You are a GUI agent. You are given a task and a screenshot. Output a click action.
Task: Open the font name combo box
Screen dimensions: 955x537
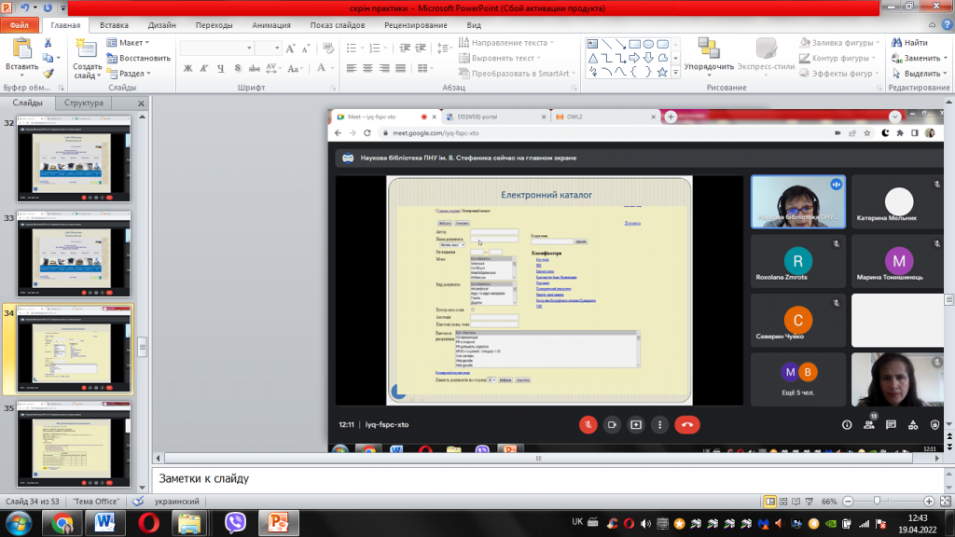coord(216,48)
